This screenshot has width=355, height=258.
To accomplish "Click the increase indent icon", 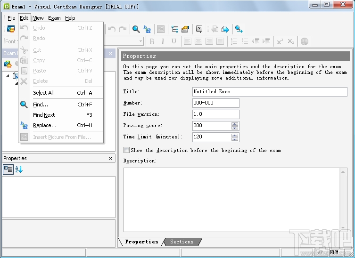I will 266,41.
